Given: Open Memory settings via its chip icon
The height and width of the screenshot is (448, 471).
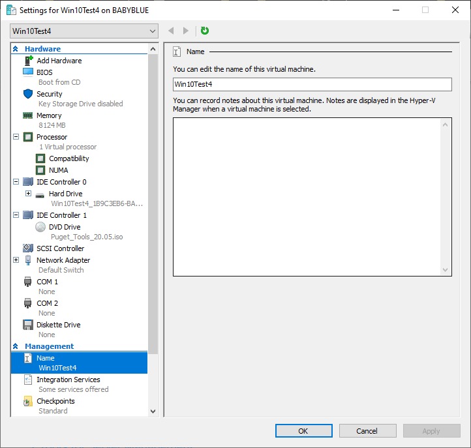Looking at the screenshot, I should pos(28,115).
